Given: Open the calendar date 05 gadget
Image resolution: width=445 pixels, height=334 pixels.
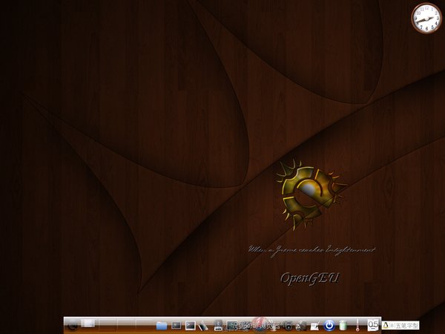Looking at the screenshot, I should (373, 325).
